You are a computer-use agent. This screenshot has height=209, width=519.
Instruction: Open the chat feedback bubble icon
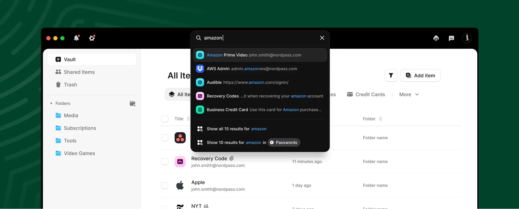(x=451, y=38)
